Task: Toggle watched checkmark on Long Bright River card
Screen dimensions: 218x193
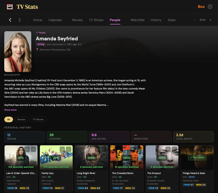Action: pos(104,149)
